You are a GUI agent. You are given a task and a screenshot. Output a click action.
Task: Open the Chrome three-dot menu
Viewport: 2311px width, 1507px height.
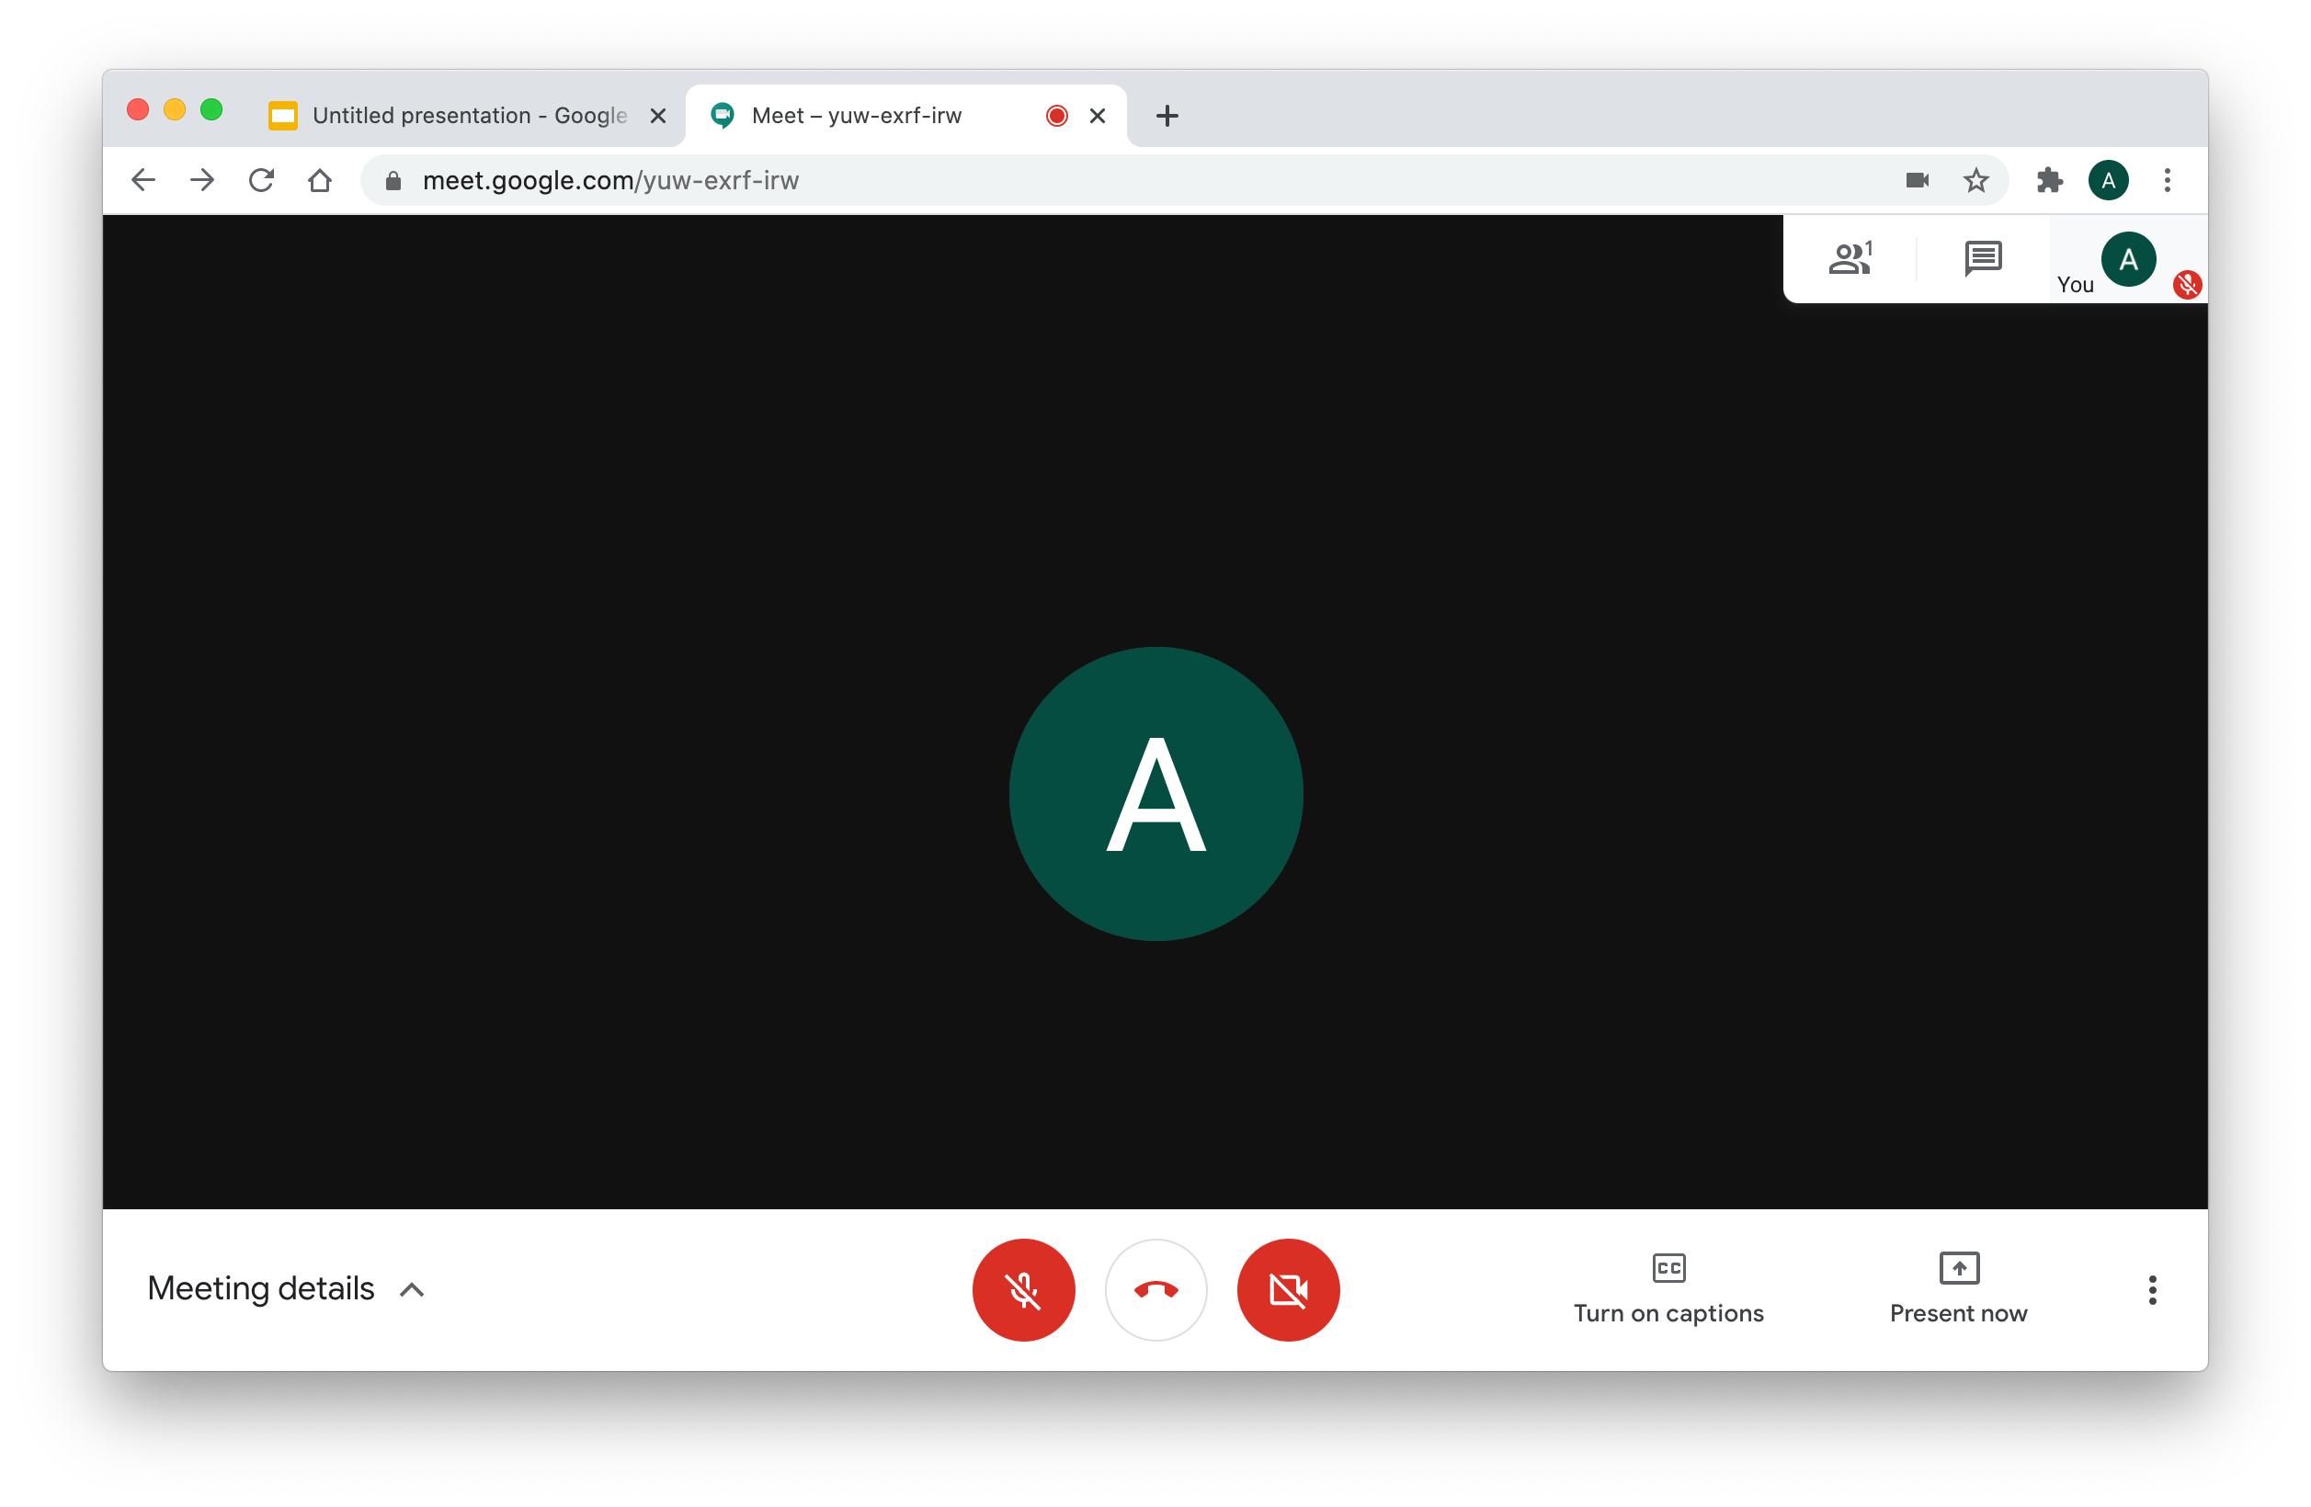[2167, 180]
